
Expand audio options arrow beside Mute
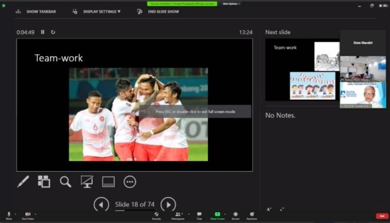(x=15, y=214)
